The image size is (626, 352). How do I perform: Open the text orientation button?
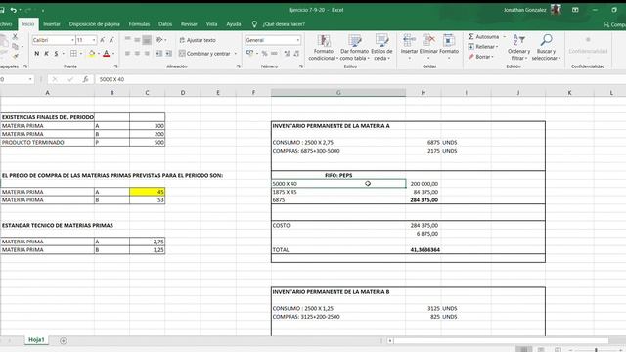(160, 40)
